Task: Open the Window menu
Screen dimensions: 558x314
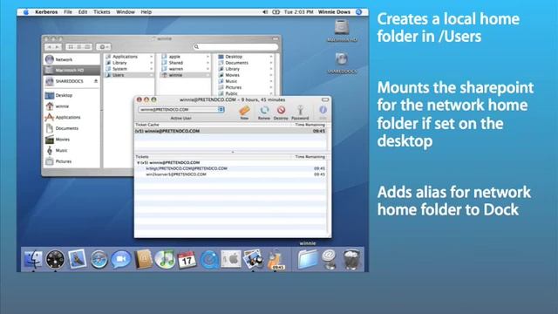Action: point(126,11)
